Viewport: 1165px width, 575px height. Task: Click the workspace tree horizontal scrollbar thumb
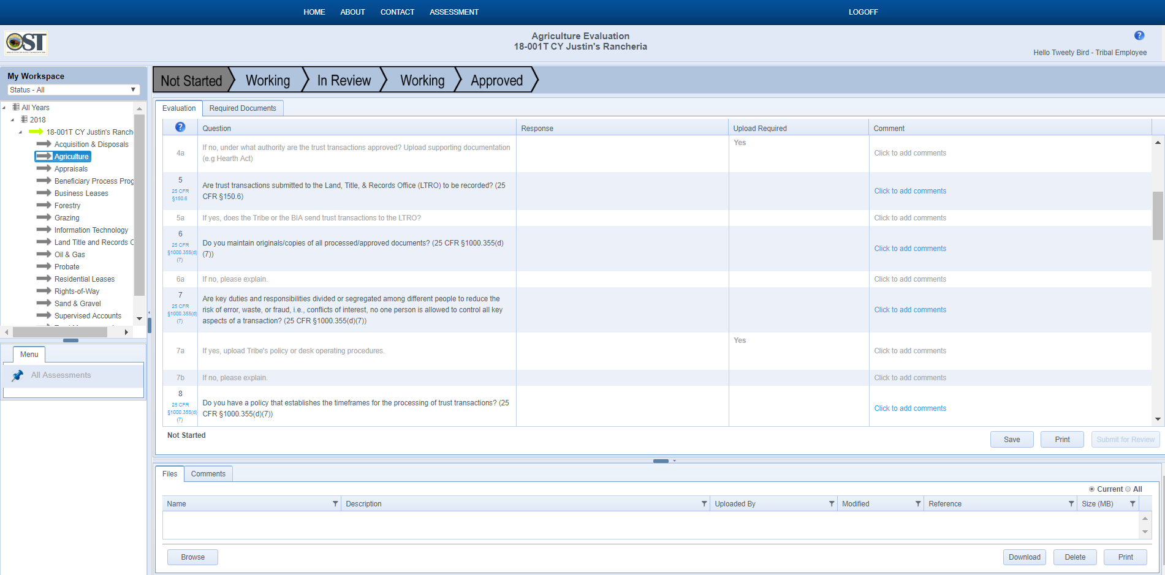pos(60,332)
